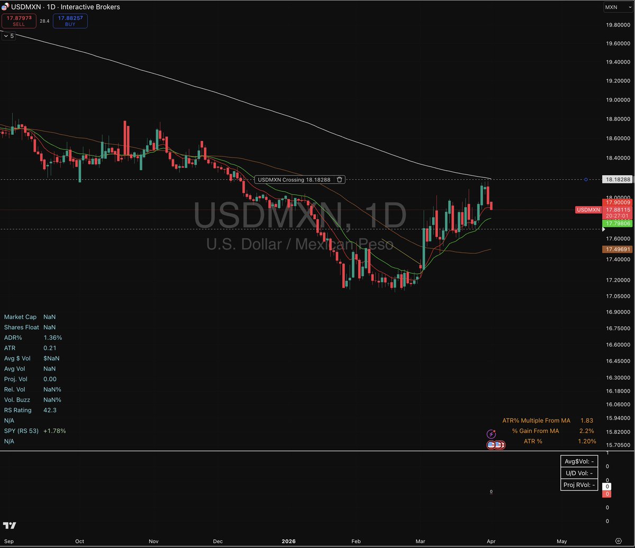Click the TradingView logo
The width and height of the screenshot is (635, 548).
10,525
